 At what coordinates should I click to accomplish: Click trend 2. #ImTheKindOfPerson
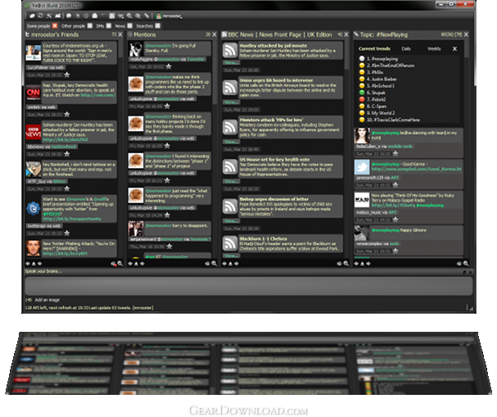pyautogui.click(x=391, y=66)
